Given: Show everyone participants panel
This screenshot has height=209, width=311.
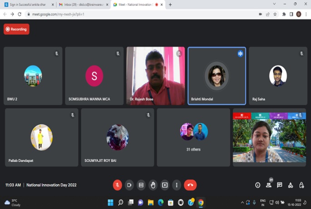Looking at the screenshot, I should (x=269, y=185).
